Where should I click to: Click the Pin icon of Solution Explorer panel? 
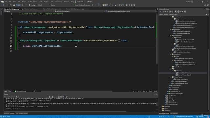click(x=206, y=9)
